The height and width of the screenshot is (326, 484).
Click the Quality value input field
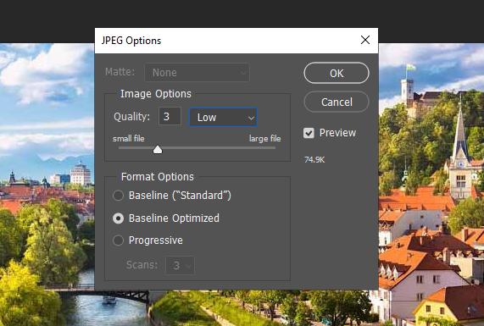point(170,116)
